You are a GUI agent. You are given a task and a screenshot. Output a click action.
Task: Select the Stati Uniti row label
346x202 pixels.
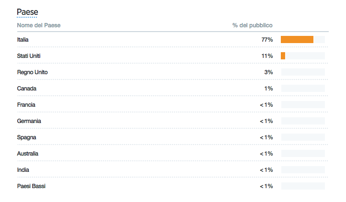pyautogui.click(x=29, y=56)
